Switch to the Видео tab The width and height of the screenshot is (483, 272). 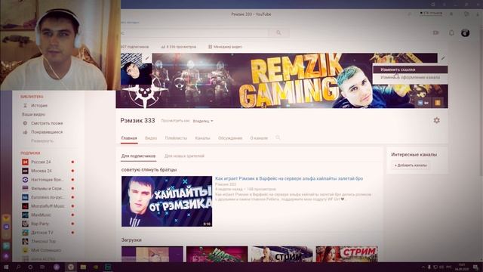[151, 138]
